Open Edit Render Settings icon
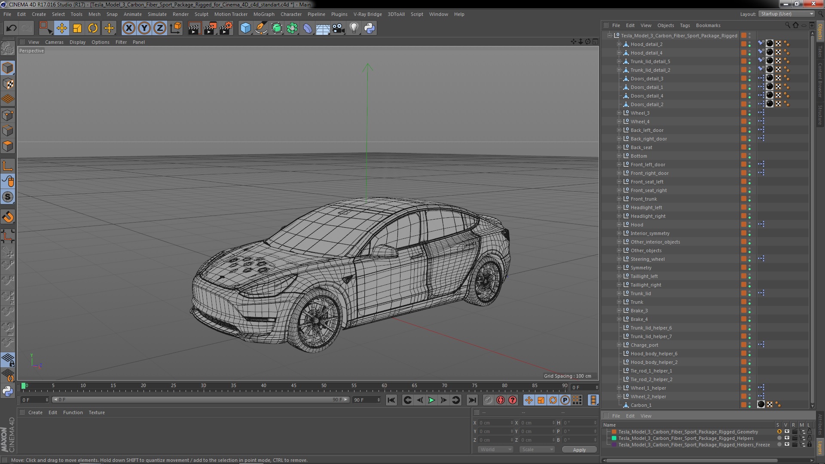 pyautogui.click(x=226, y=28)
